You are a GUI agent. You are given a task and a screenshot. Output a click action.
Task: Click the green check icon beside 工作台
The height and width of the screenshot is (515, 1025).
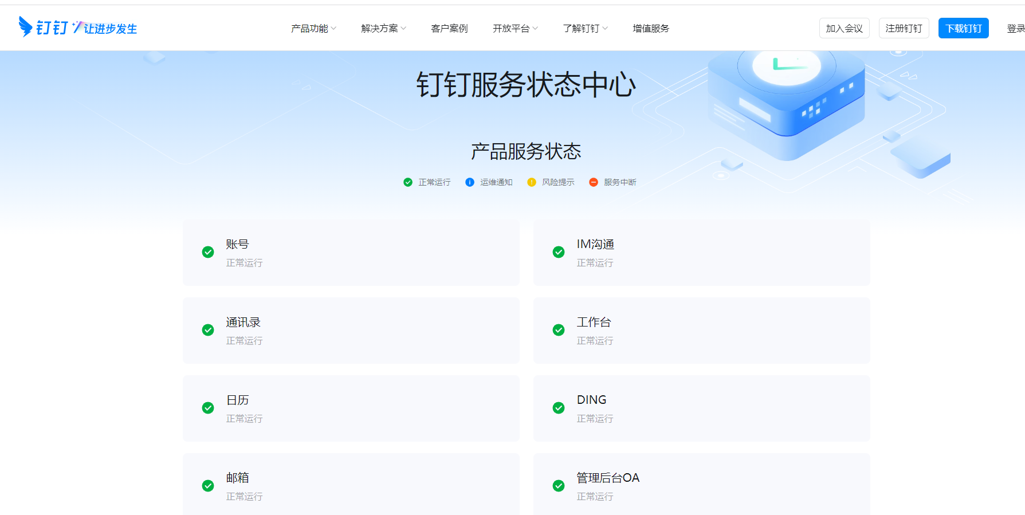click(559, 330)
